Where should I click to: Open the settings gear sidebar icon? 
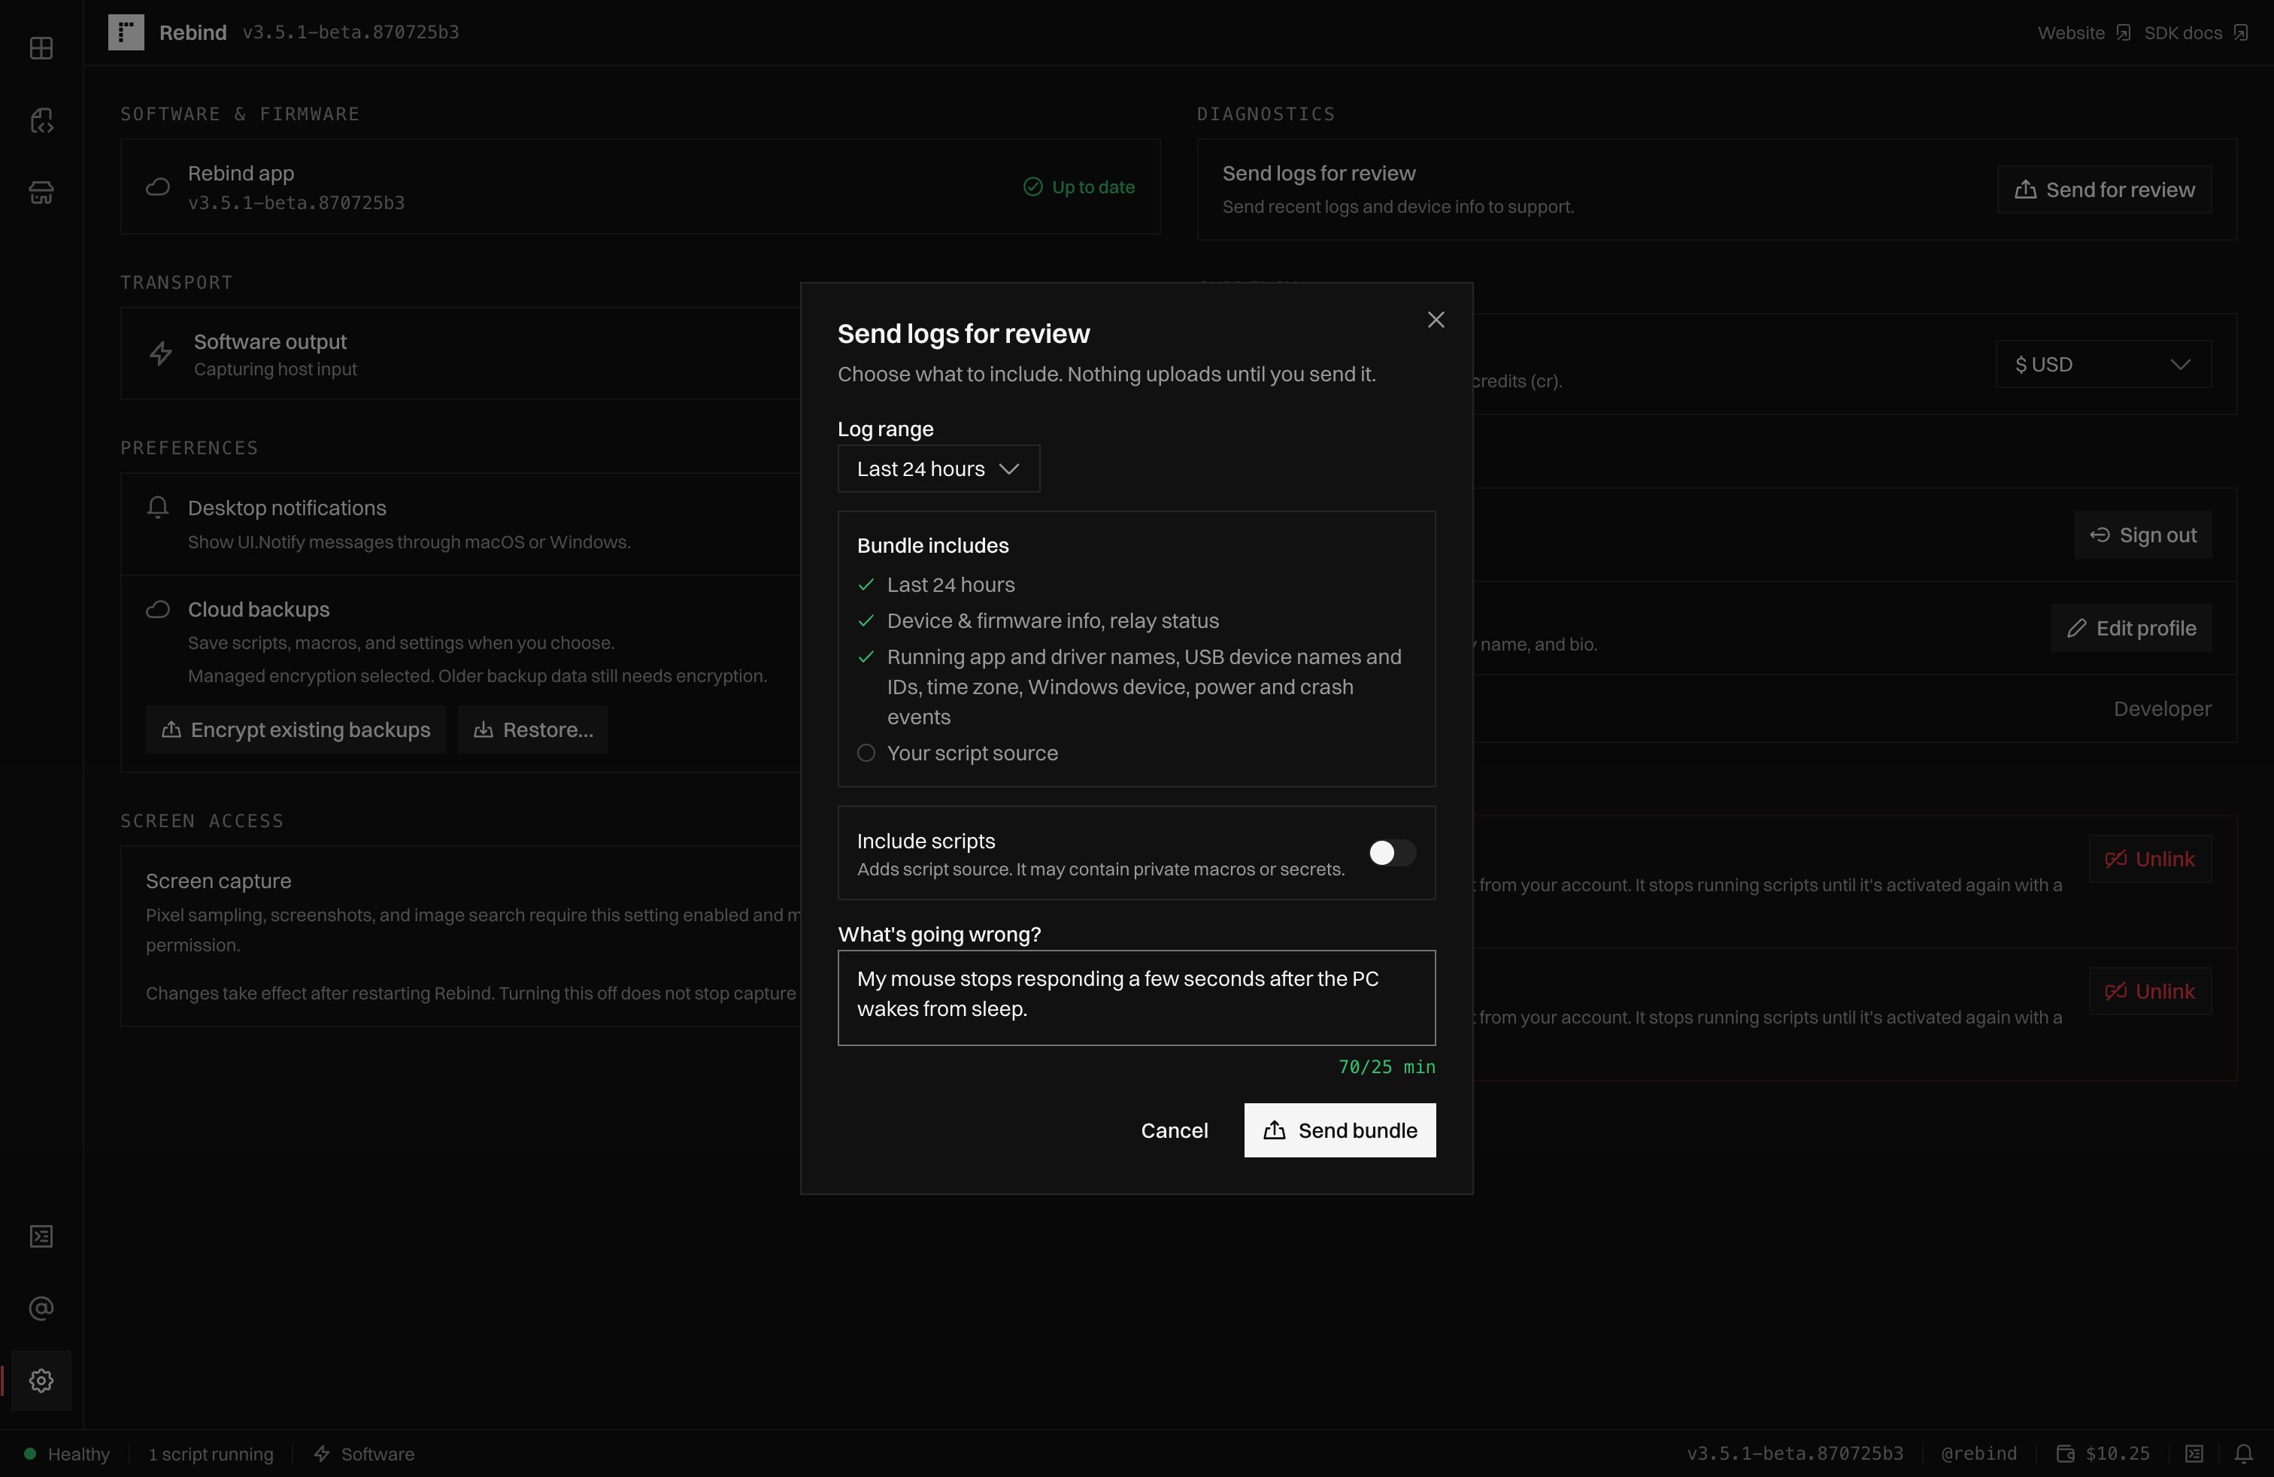(x=41, y=1381)
